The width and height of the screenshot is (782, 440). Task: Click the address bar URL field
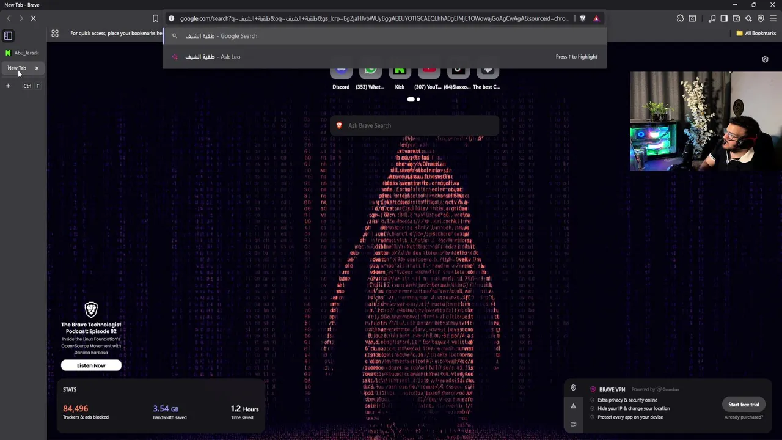(374, 18)
